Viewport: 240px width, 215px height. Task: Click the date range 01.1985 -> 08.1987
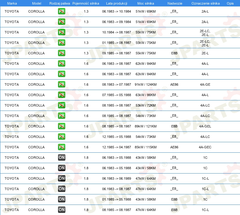pyautogui.click(x=117, y=43)
